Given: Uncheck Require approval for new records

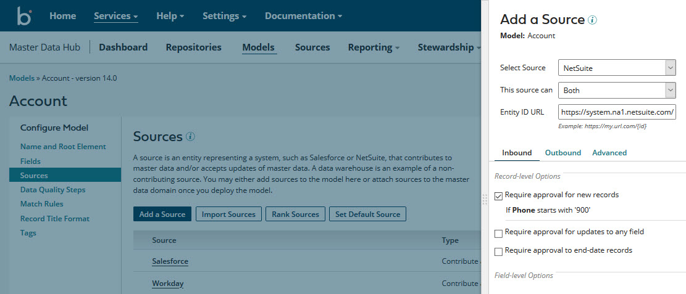Looking at the screenshot, I should [498, 197].
